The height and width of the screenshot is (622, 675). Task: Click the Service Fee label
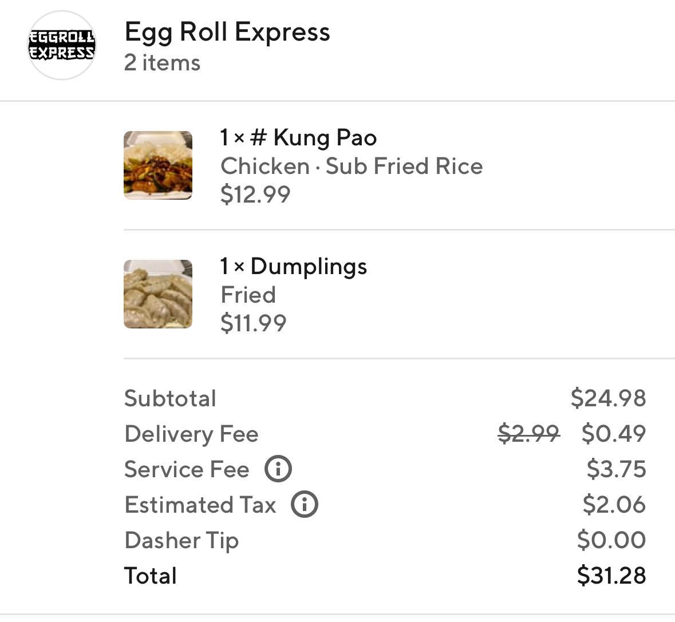pyautogui.click(x=187, y=469)
